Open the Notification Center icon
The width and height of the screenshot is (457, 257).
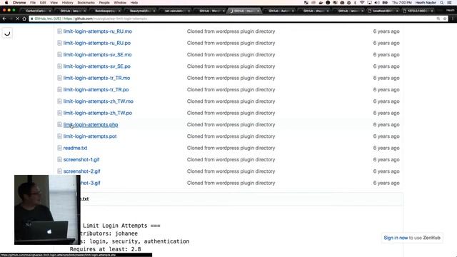coord(450,3)
